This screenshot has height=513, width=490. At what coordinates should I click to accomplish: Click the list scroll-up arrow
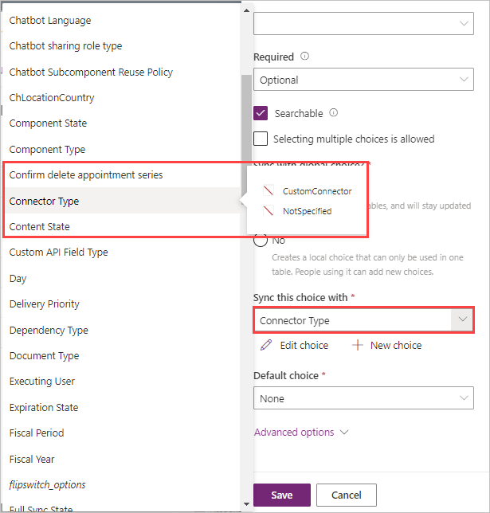pos(246,11)
